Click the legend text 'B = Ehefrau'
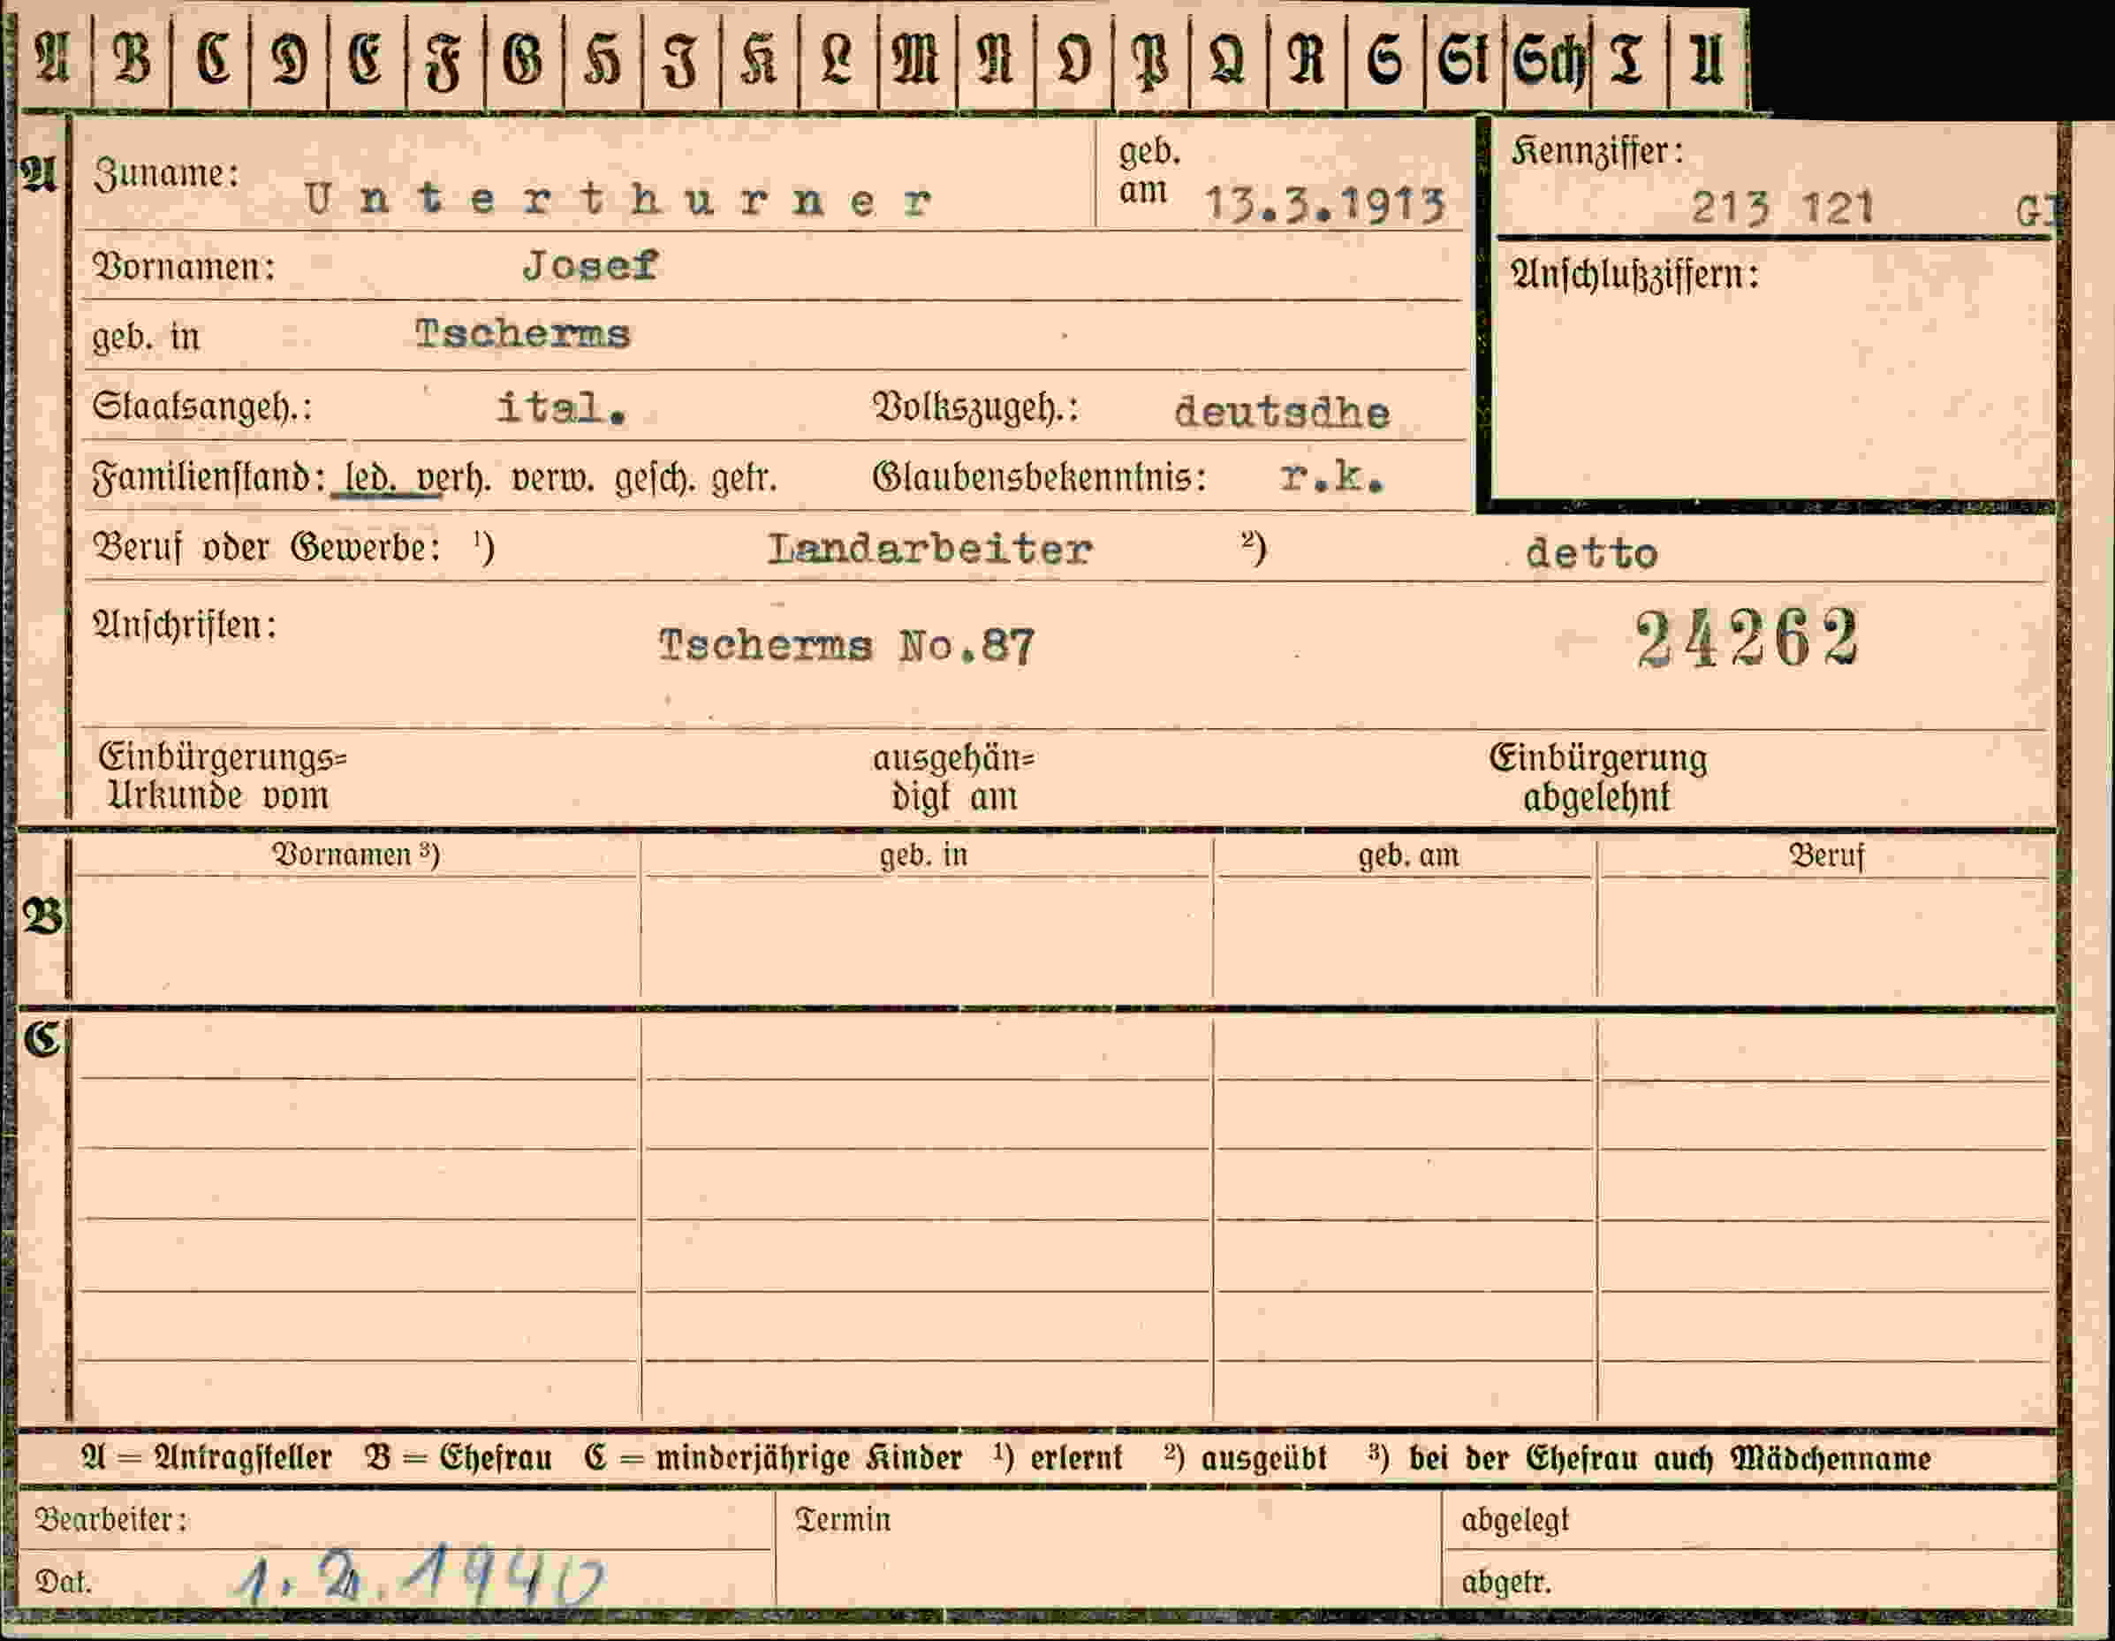This screenshot has width=2115, height=1641. click(458, 1458)
